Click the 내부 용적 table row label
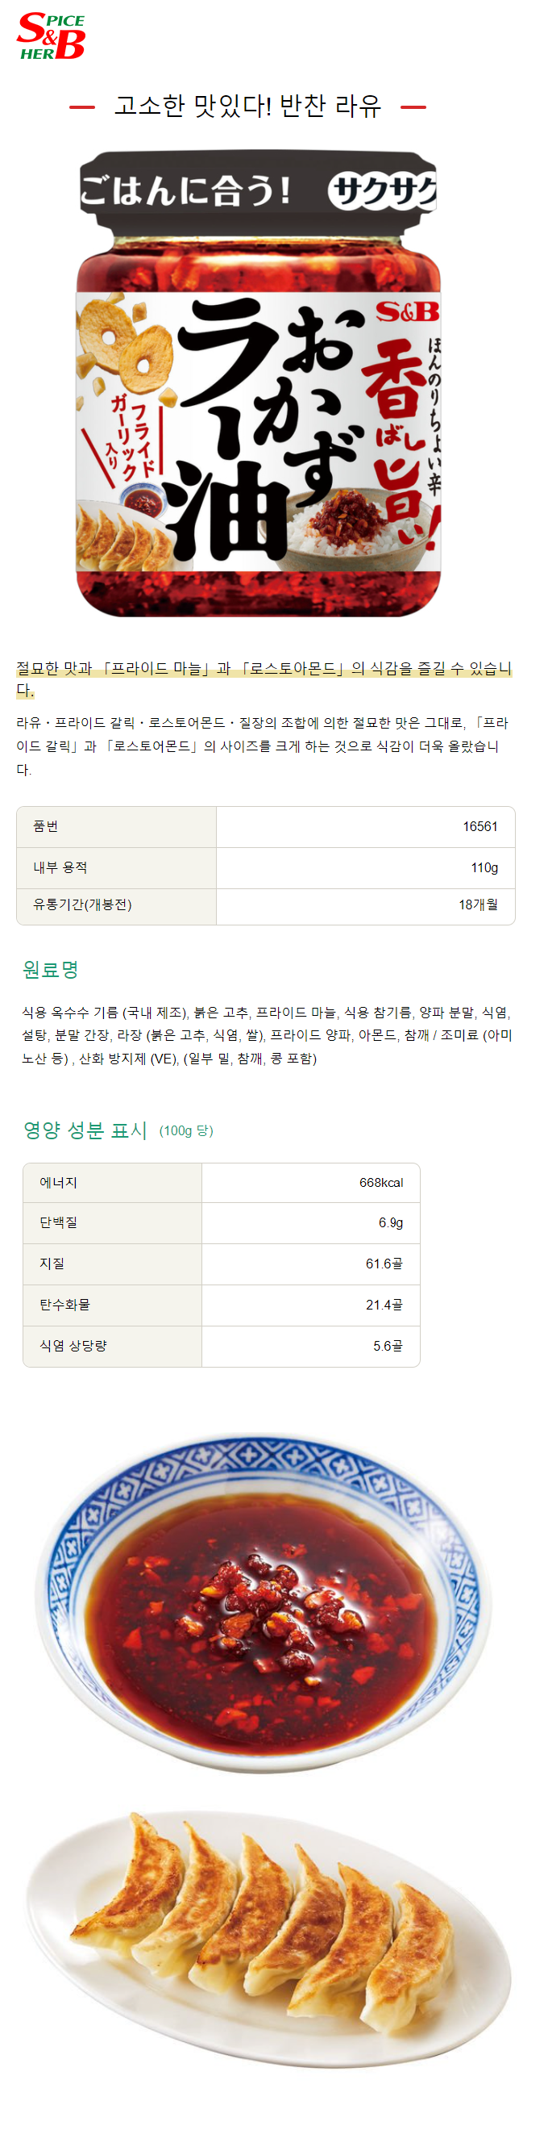 (60, 867)
